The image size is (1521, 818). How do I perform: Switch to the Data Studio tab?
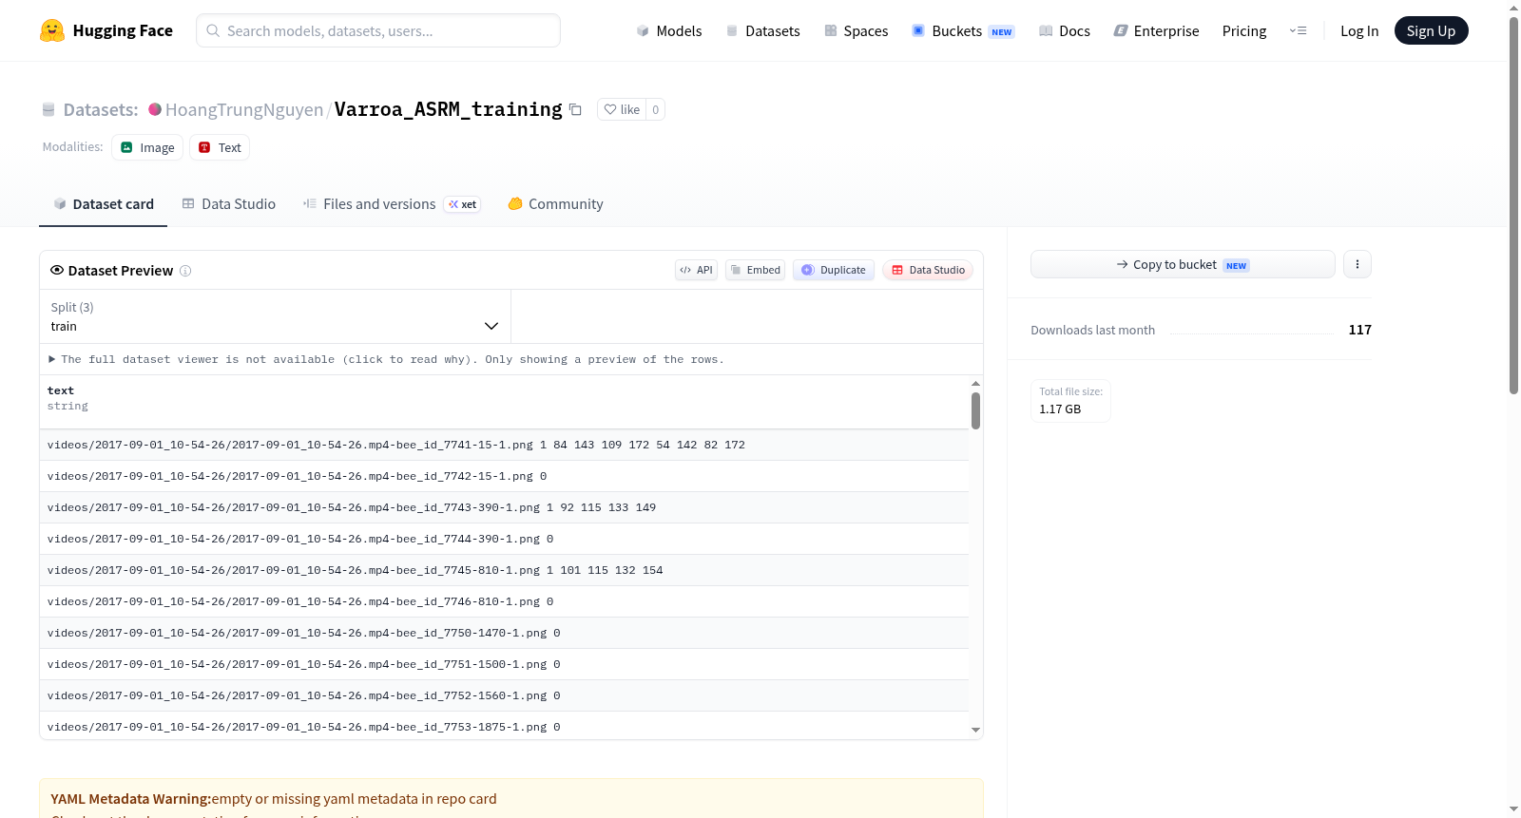point(229,204)
